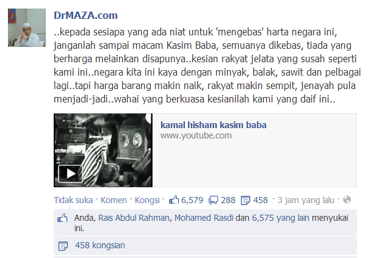This screenshot has width=374, height=258.
Task: Toggle 'Tidak suka' to unlike the post
Action: pyautogui.click(x=73, y=200)
